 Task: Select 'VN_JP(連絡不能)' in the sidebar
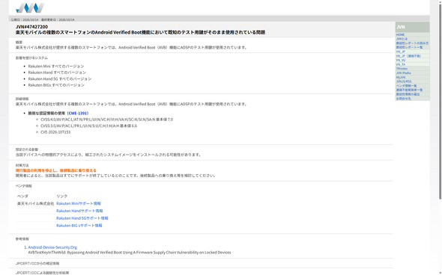(408, 56)
